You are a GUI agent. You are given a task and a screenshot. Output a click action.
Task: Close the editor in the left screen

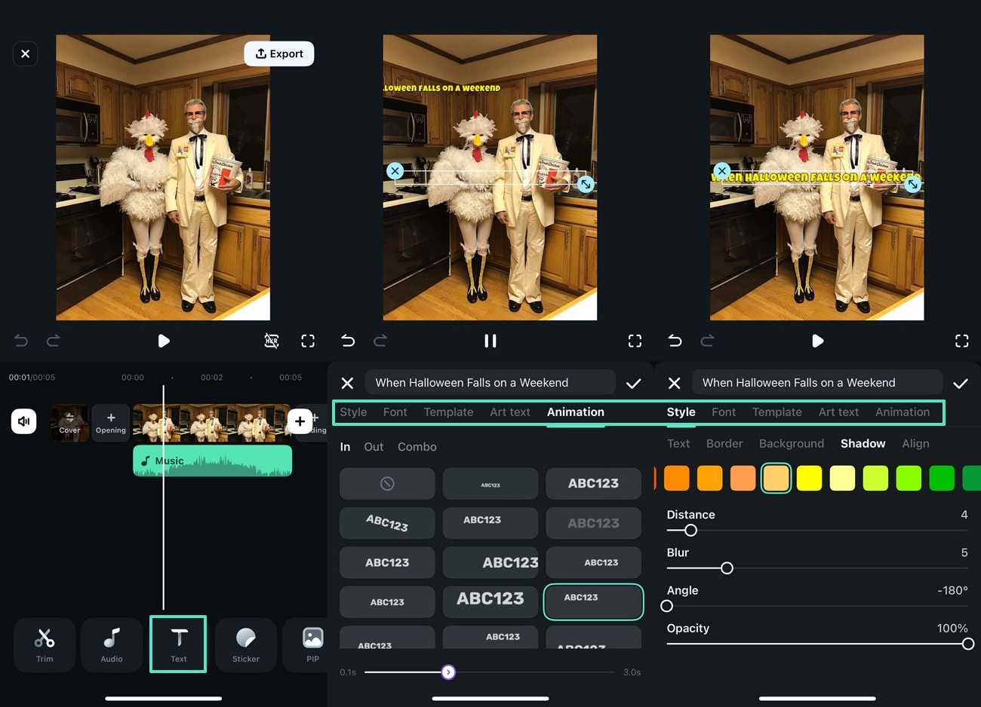pyautogui.click(x=26, y=54)
